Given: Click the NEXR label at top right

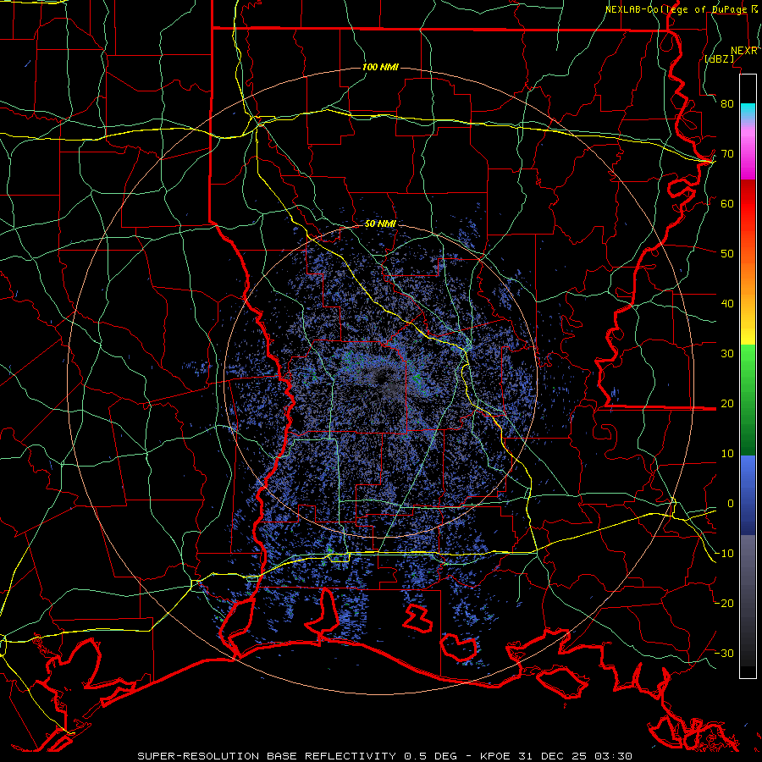Looking at the screenshot, I should tap(744, 51).
